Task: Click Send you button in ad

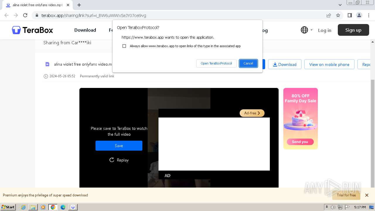Action: pyautogui.click(x=300, y=142)
